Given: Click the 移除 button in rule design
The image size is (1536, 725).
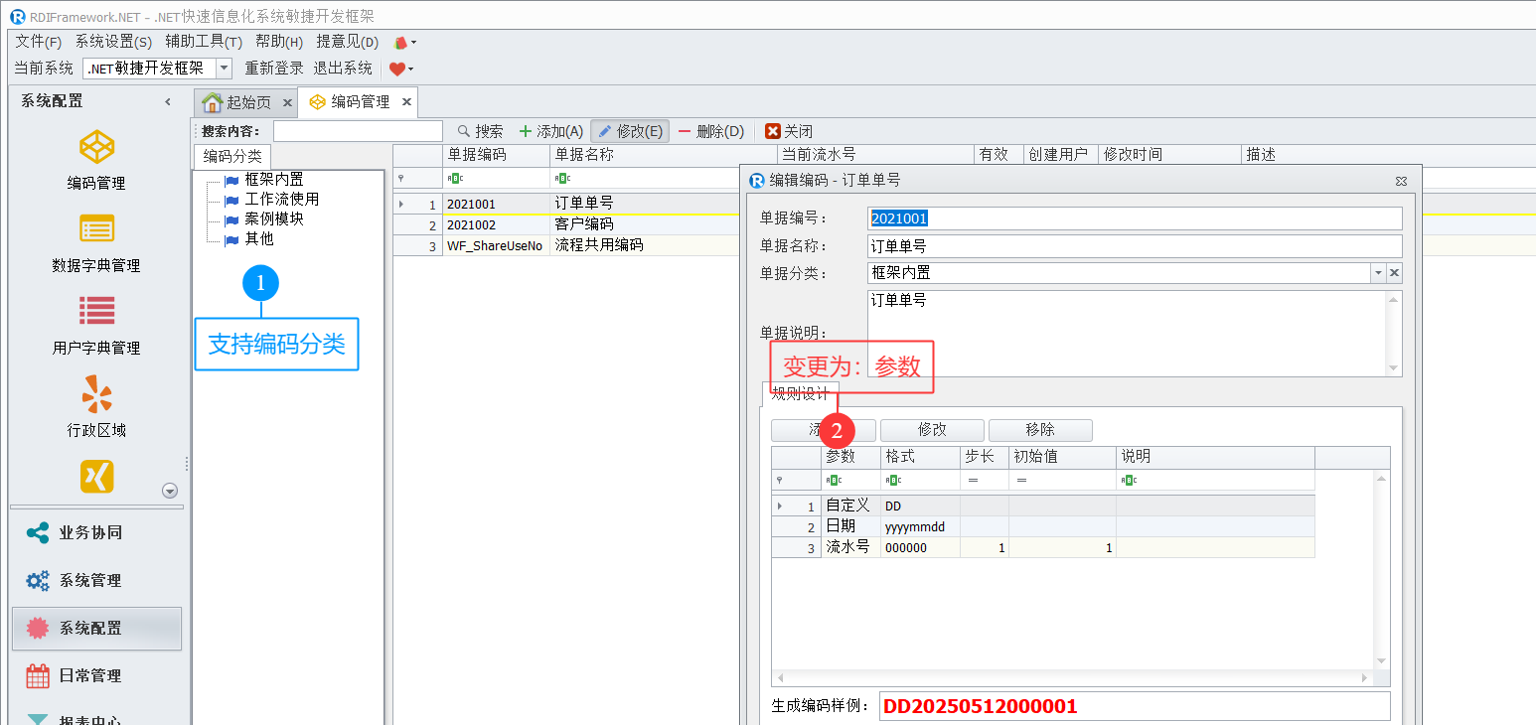Looking at the screenshot, I should [x=1039, y=430].
